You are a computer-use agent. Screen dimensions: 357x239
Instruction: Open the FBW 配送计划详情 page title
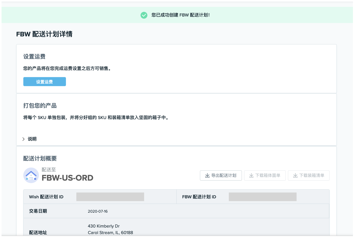44,34
